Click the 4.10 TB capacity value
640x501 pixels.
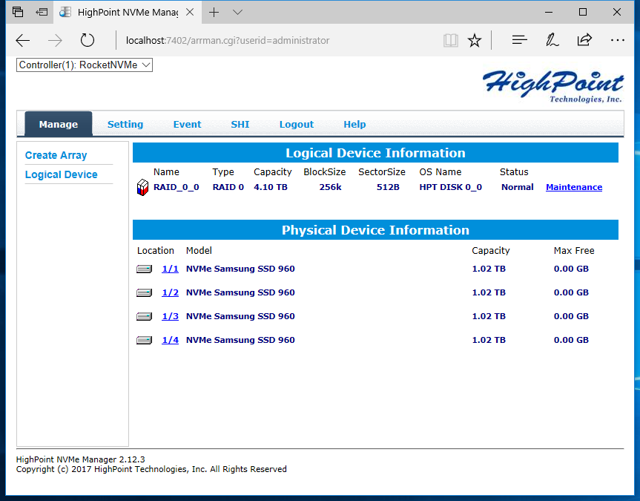pos(271,187)
